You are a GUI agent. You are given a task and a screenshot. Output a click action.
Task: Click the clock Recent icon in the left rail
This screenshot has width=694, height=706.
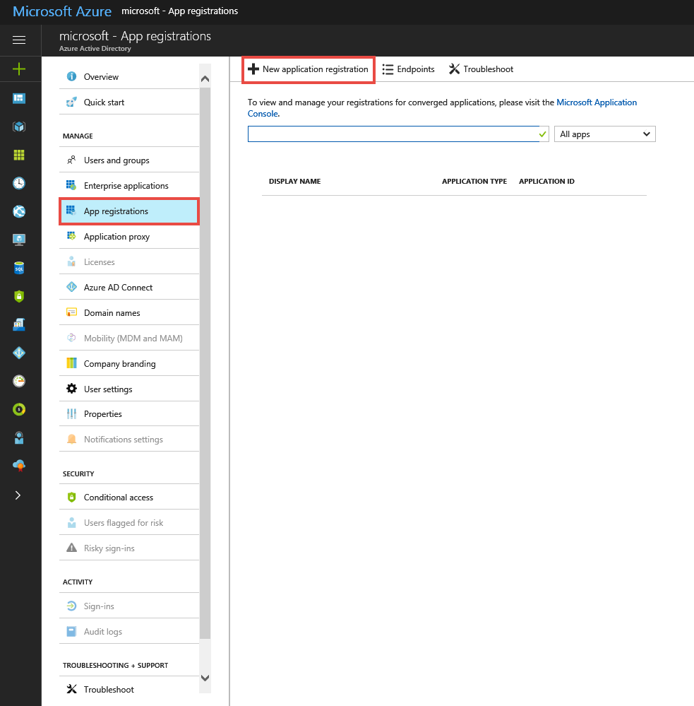19,183
